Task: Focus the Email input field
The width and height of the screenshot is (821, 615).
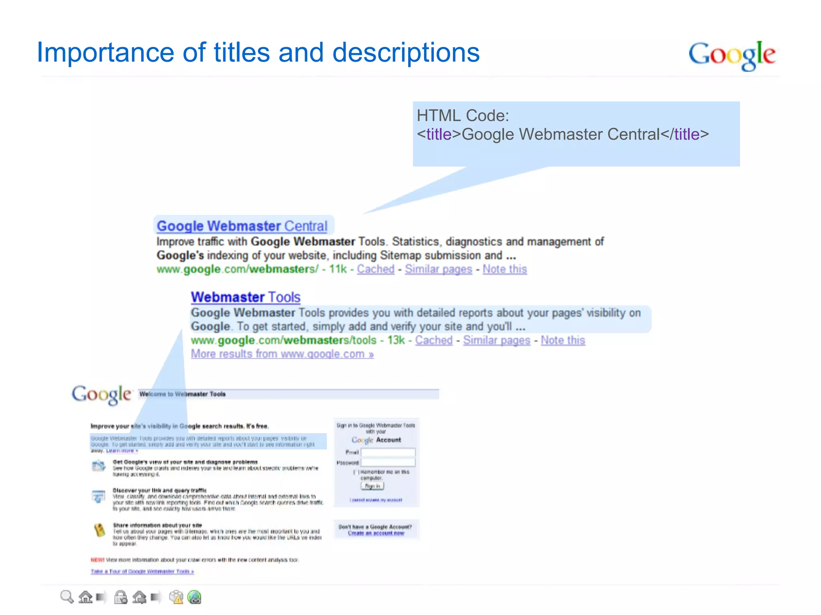Action: (x=388, y=452)
